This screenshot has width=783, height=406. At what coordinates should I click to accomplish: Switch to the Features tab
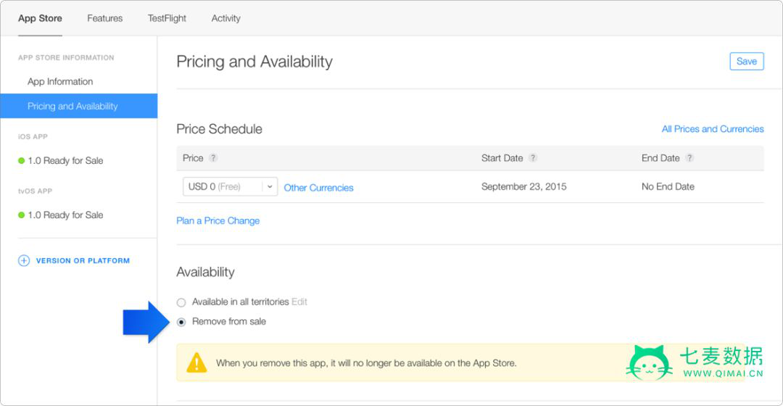105,18
